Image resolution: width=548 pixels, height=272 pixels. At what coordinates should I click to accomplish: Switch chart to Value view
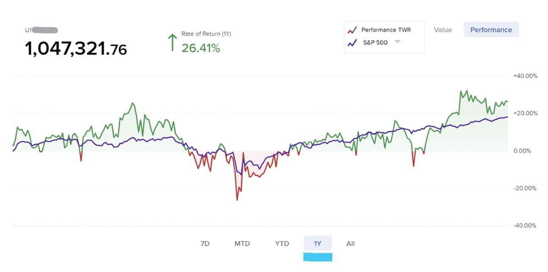coord(443,30)
